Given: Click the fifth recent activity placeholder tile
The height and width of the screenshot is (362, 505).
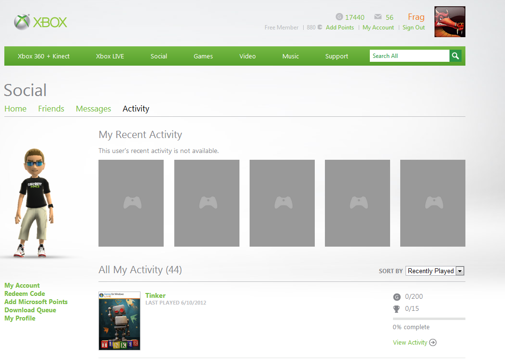Looking at the screenshot, I should click(433, 203).
